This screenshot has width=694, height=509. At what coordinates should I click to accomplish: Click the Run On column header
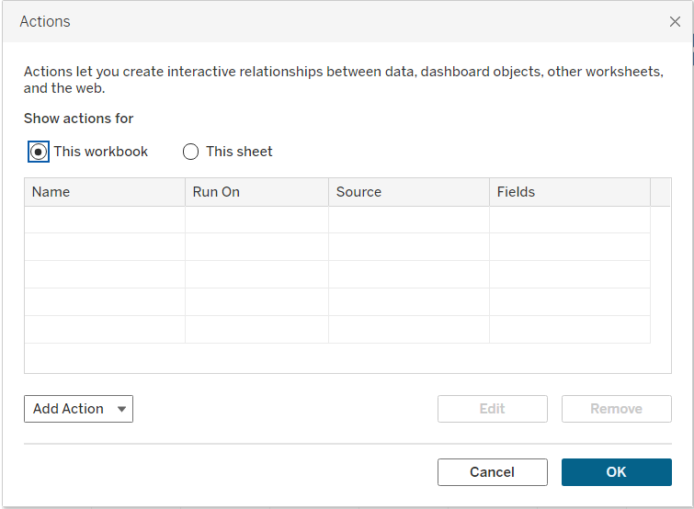[256, 192]
